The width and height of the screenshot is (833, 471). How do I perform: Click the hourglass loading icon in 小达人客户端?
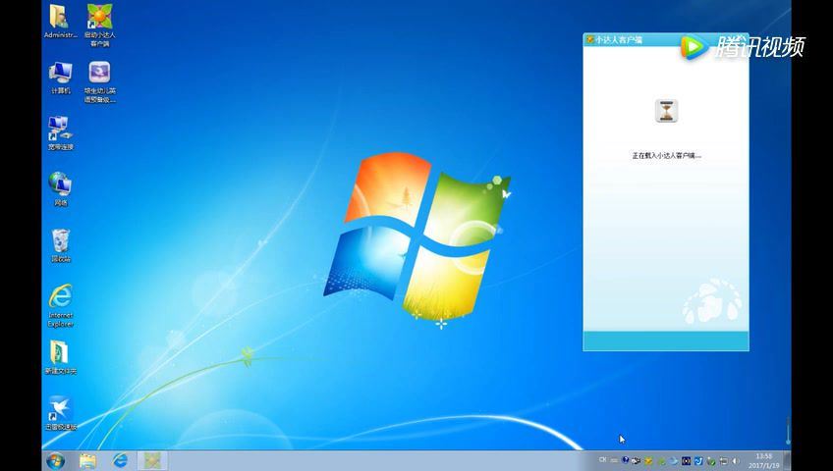[666, 111]
